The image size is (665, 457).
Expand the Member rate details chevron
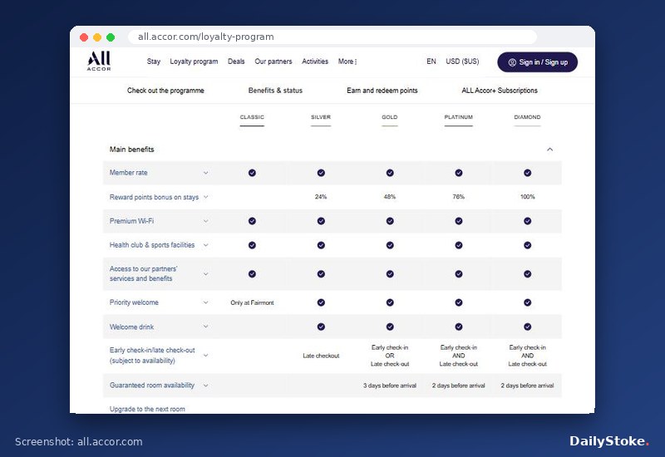(205, 173)
